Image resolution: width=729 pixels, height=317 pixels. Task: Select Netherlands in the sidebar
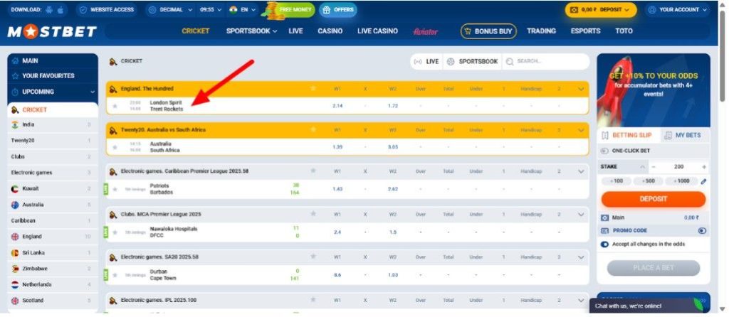pos(51,284)
